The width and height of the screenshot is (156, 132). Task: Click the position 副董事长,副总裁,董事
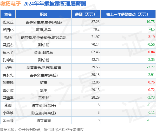(44, 68)
